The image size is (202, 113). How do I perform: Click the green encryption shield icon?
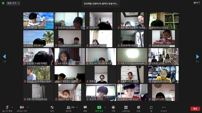point(3,3)
